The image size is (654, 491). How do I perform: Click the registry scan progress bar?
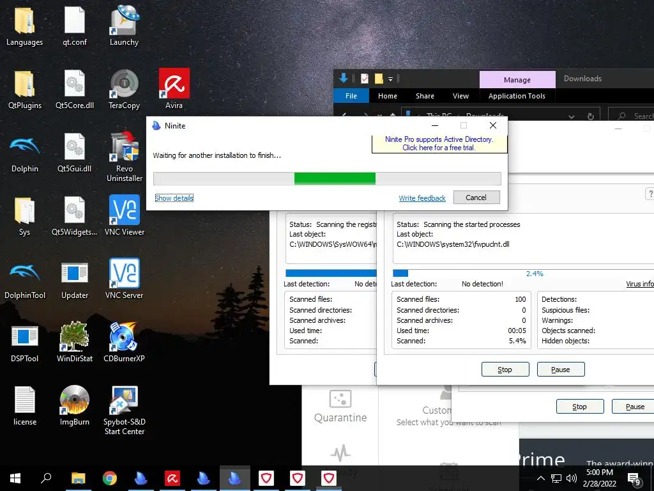click(x=331, y=273)
